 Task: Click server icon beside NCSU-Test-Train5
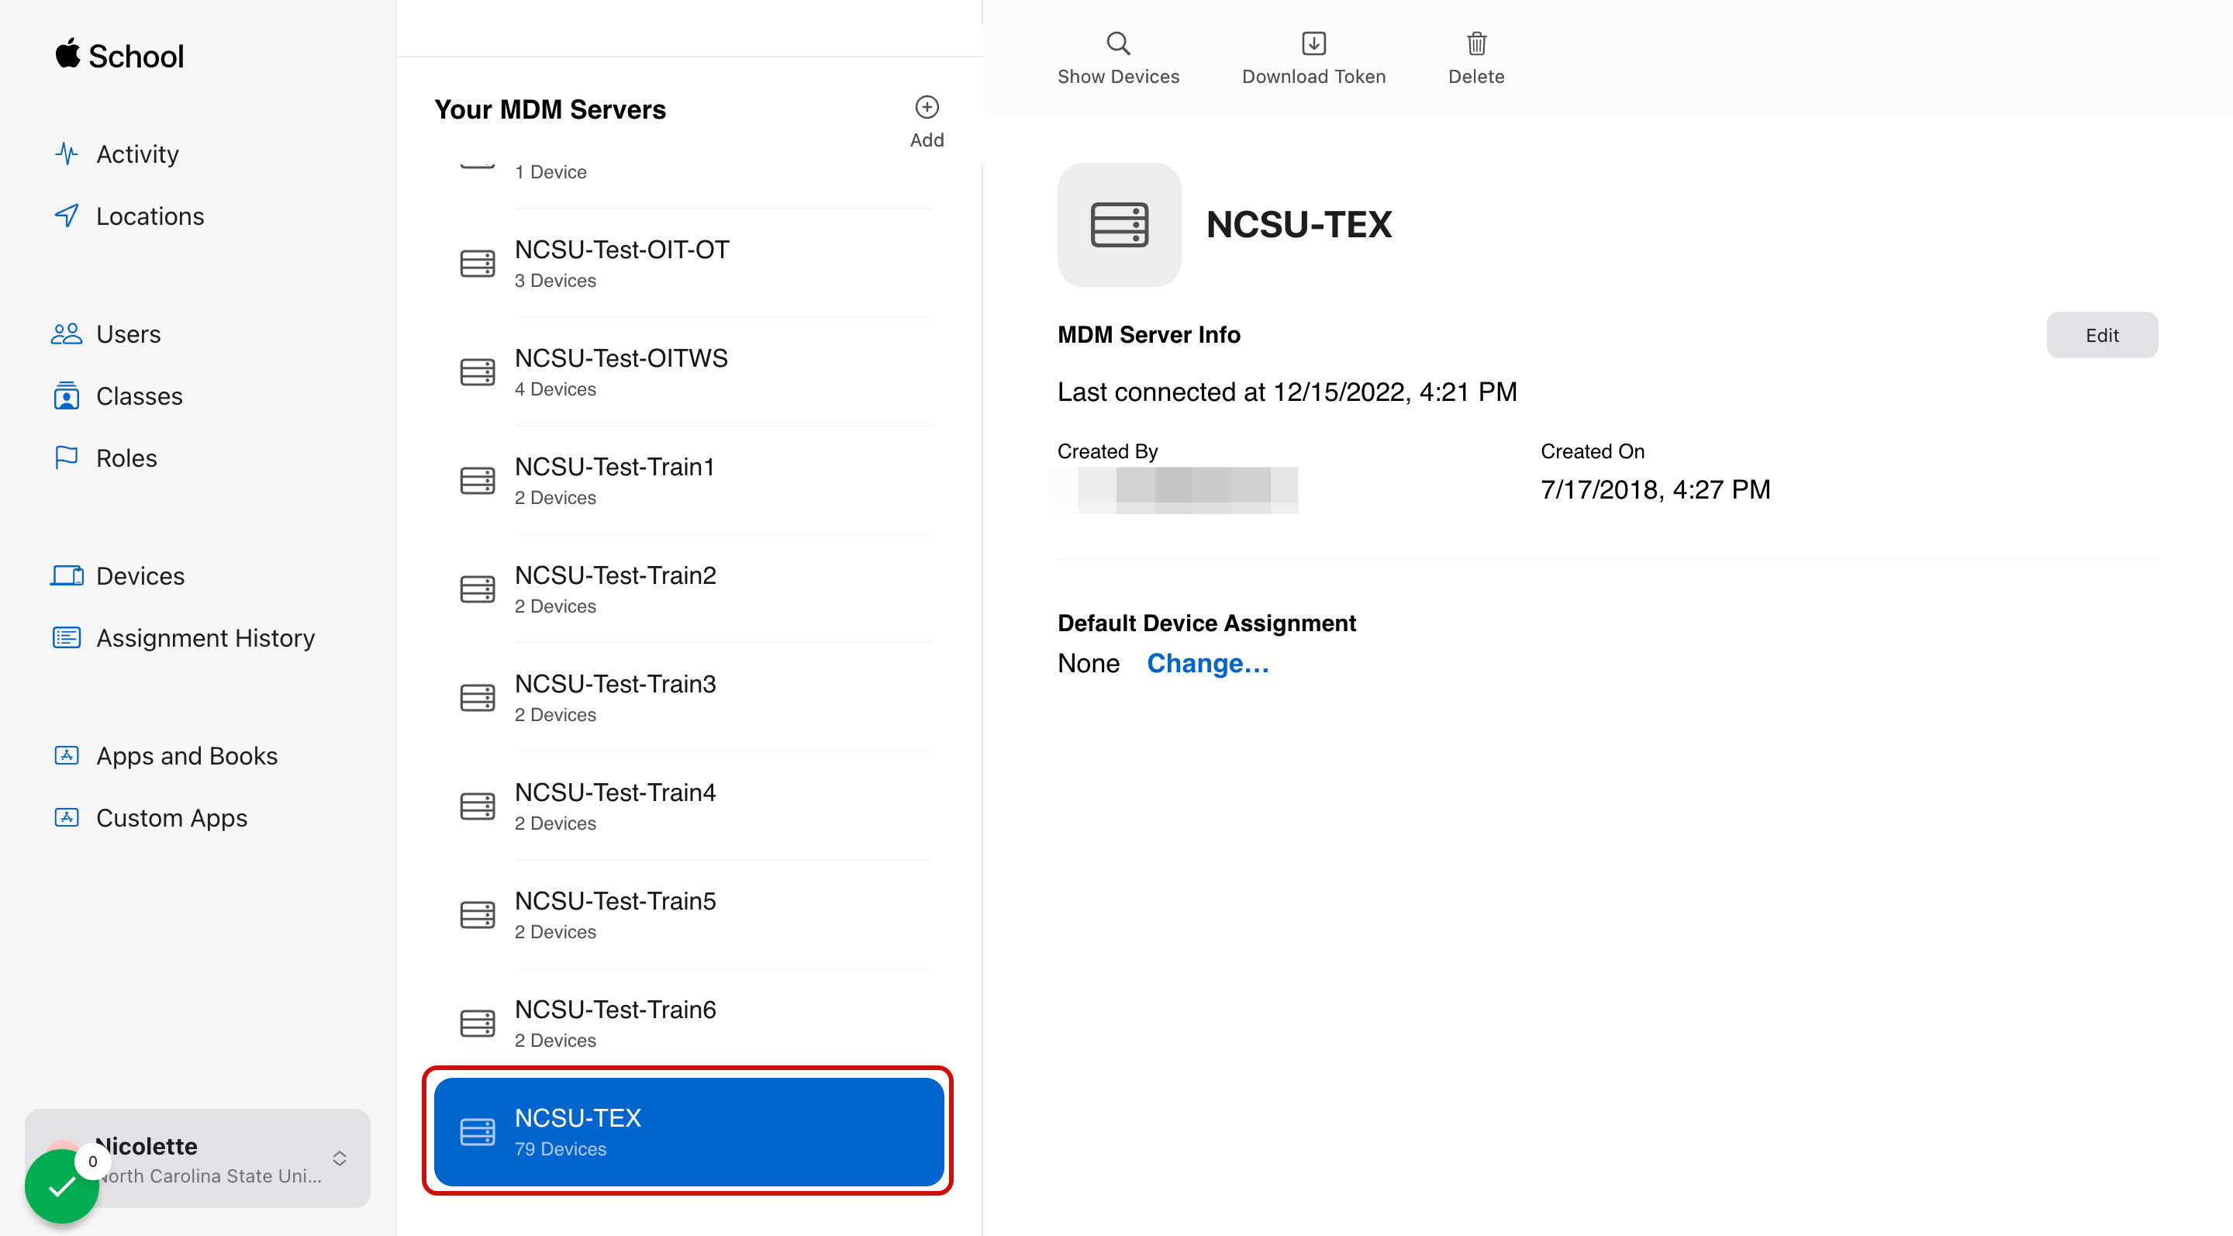477,914
